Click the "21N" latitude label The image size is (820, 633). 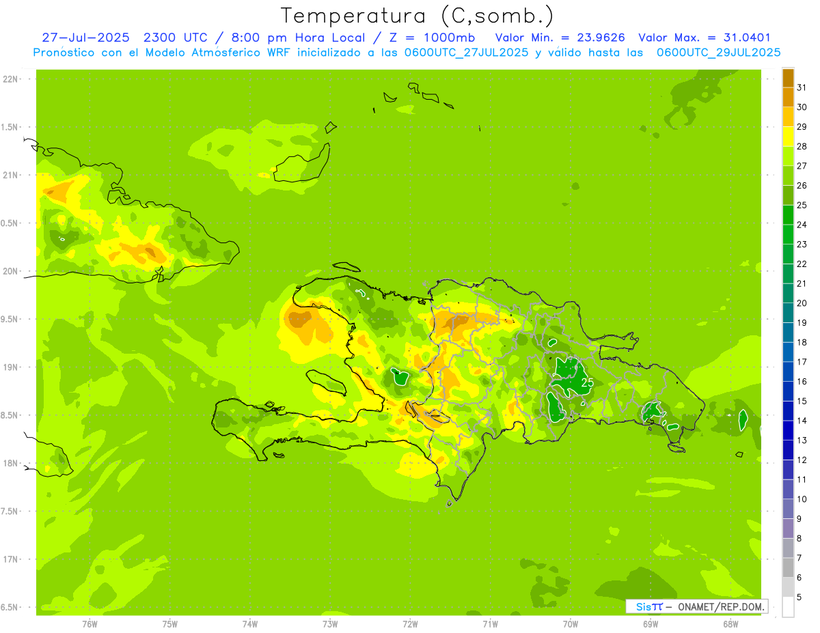click(x=10, y=175)
